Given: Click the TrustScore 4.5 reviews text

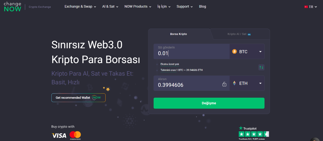Looking at the screenshot, I should (252, 139).
